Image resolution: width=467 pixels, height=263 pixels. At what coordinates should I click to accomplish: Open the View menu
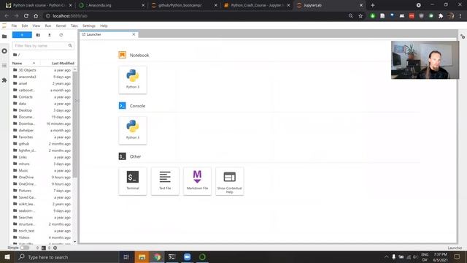pyautogui.click(x=36, y=26)
